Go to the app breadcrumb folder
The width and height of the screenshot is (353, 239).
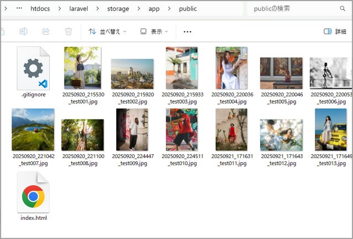point(156,9)
